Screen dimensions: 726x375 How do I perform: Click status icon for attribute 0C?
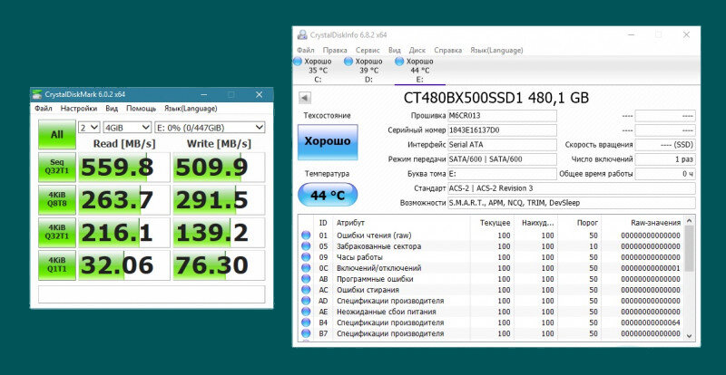pyautogui.click(x=306, y=268)
